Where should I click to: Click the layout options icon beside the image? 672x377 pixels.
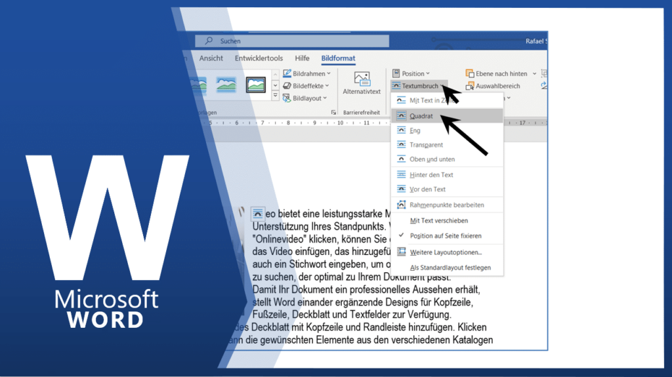coord(257,213)
